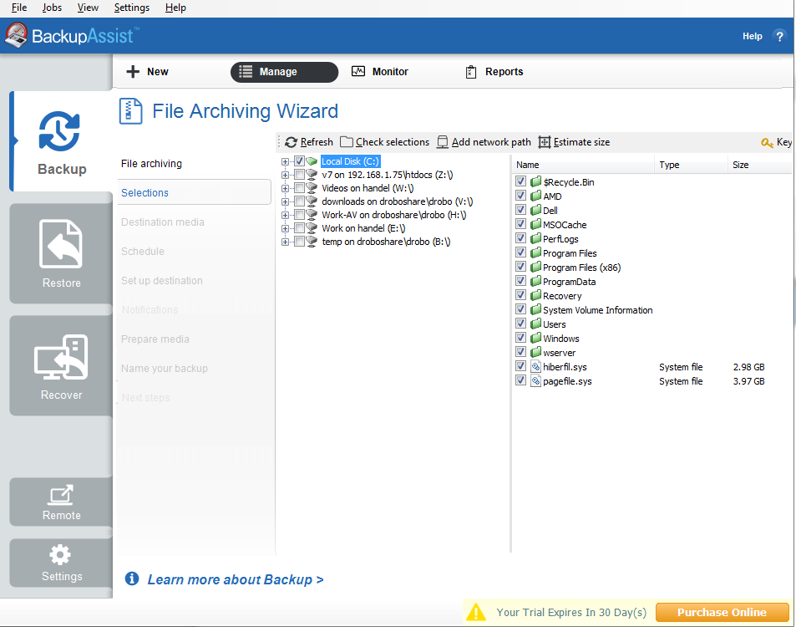Check the temp on droboshare (B:) checkbox

point(300,242)
